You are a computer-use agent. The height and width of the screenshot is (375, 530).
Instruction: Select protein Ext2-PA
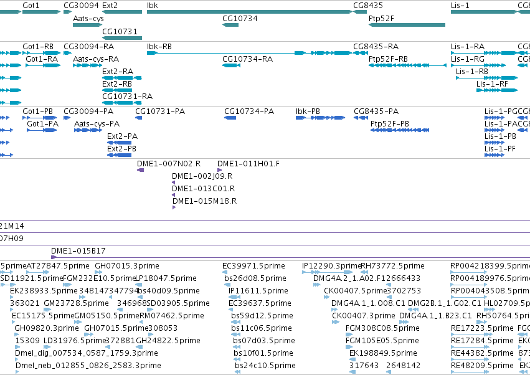[119, 143]
